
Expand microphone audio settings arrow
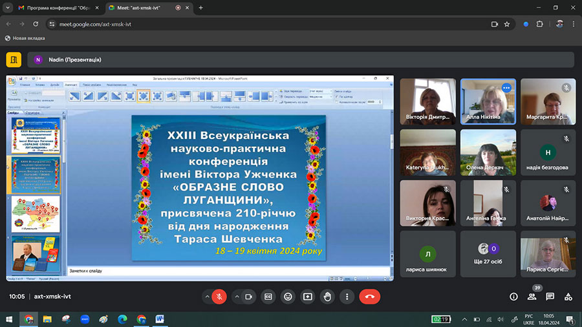click(207, 297)
